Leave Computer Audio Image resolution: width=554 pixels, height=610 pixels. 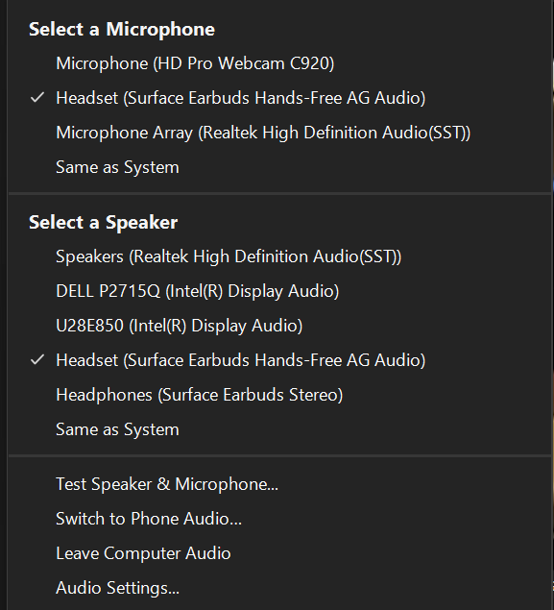pos(278,553)
